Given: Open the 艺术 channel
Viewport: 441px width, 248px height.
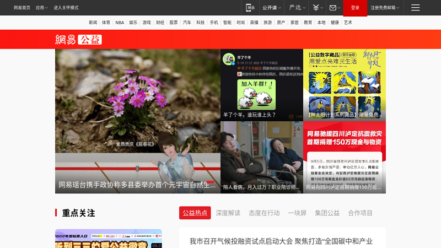Looking at the screenshot, I should tap(348, 23).
